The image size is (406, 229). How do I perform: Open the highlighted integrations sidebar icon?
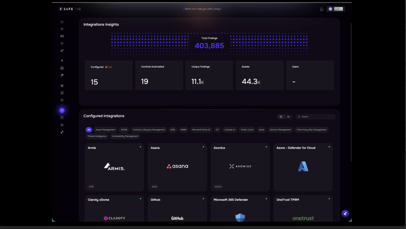pos(62,110)
